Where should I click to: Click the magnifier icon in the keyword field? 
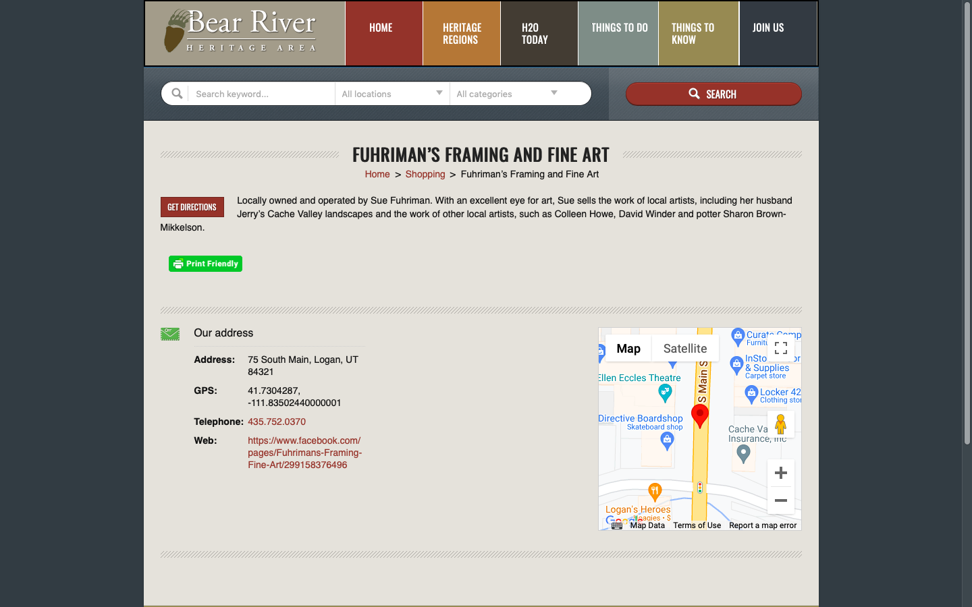pos(177,94)
